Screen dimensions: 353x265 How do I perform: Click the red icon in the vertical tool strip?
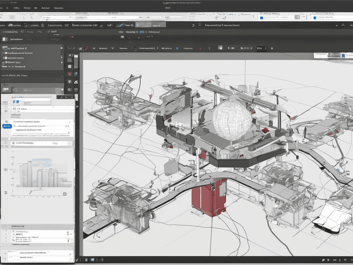click(70, 74)
